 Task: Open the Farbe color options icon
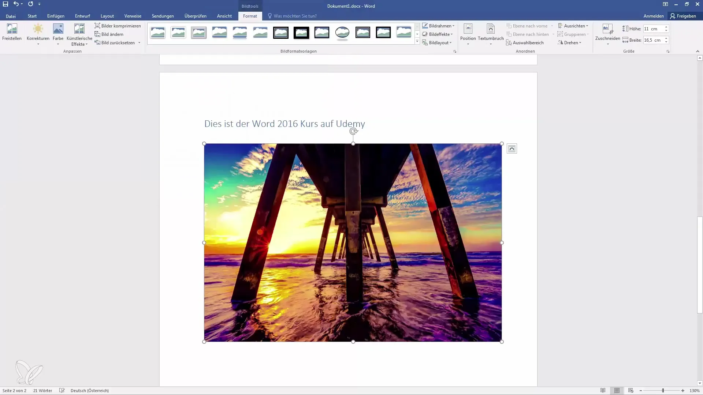coord(58,34)
